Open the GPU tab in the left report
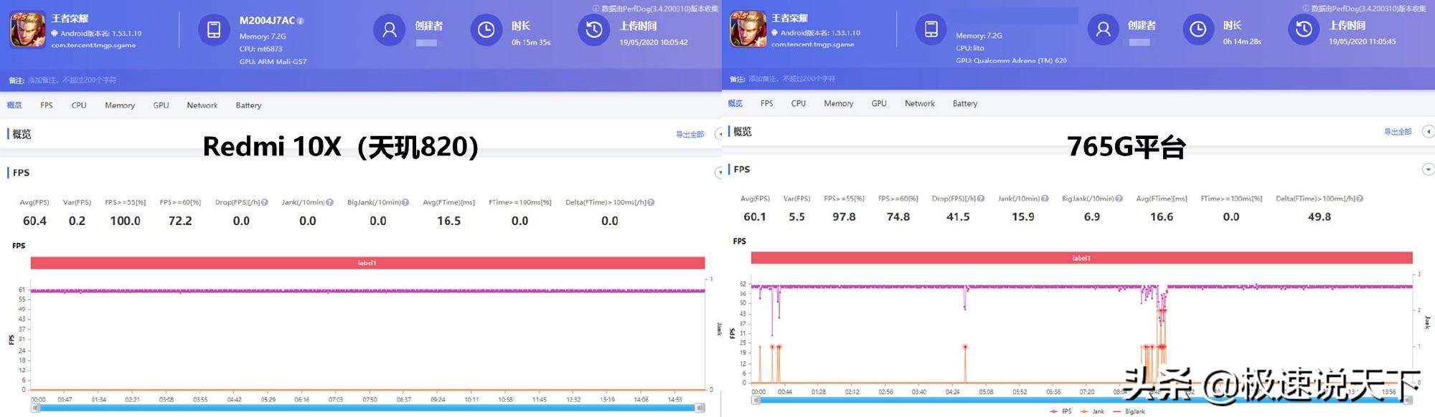Screen dimensions: 1435x417 (161, 105)
